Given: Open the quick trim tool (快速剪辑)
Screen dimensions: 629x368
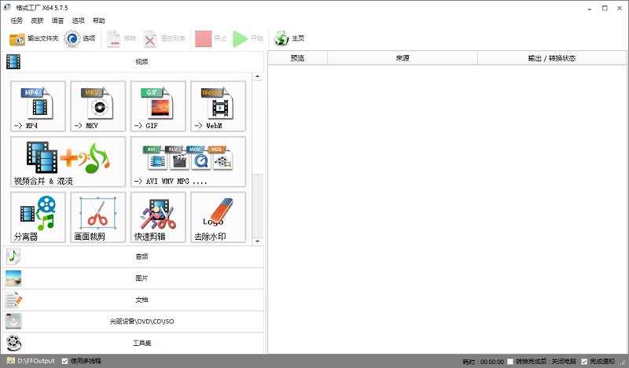Looking at the screenshot, I should point(158,217).
